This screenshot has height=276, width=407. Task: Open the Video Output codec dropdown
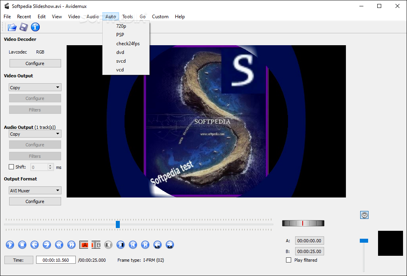click(35, 87)
